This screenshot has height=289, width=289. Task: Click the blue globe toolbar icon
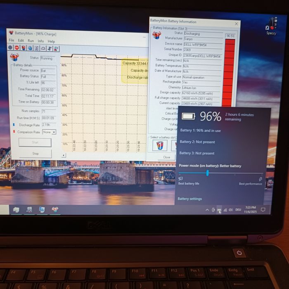(30, 48)
